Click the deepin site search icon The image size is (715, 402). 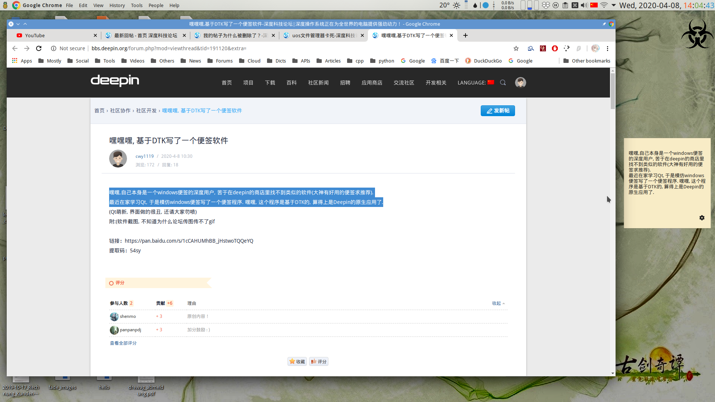tap(503, 83)
